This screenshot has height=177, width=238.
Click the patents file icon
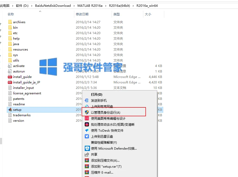click(x=10, y=99)
